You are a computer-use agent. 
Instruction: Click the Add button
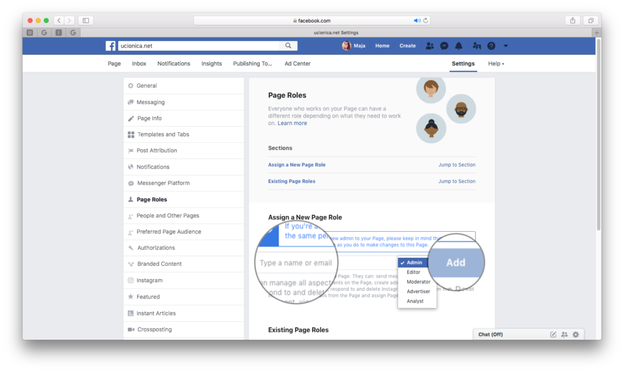[x=456, y=263]
